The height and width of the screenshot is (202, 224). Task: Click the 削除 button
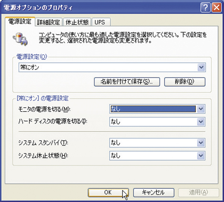point(185,82)
